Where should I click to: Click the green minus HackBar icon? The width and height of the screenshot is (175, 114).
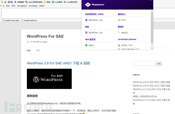[1, 6]
